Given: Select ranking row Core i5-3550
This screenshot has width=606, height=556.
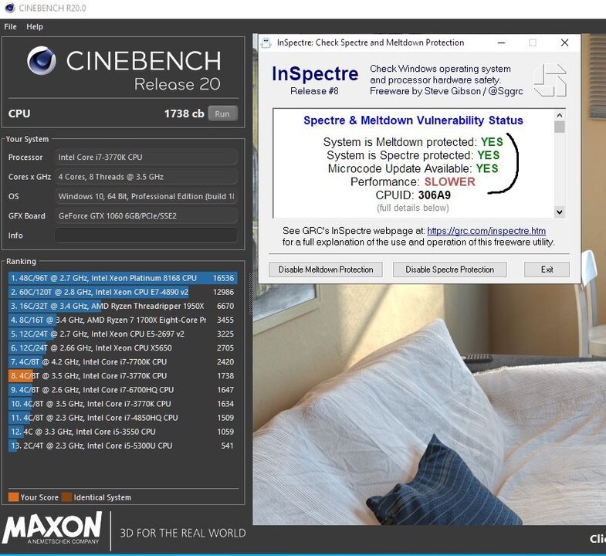Looking at the screenshot, I should click(x=123, y=432).
